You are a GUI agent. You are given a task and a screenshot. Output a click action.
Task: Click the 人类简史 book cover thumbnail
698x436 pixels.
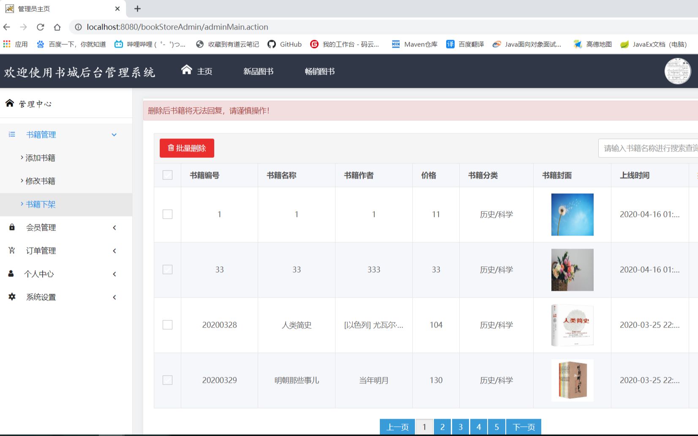click(x=572, y=325)
